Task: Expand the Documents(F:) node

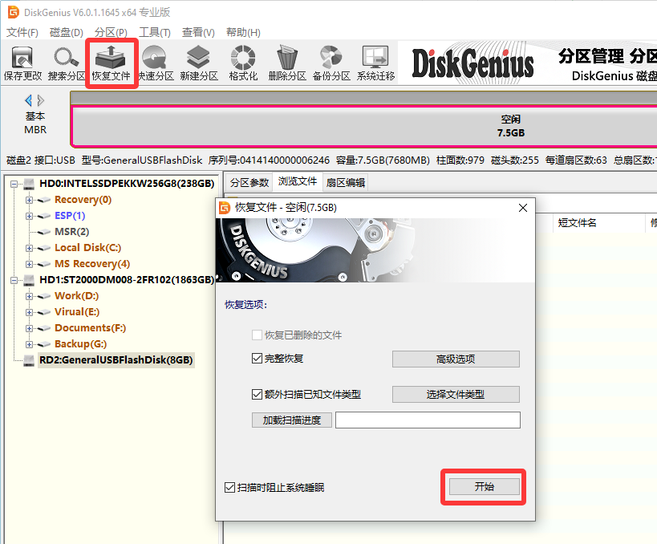Action: 29,328
